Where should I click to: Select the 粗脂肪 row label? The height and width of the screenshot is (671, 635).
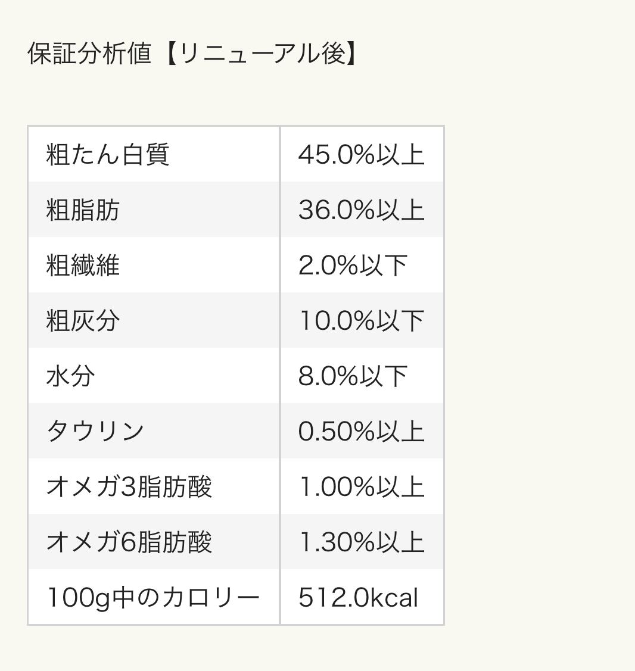click(83, 210)
